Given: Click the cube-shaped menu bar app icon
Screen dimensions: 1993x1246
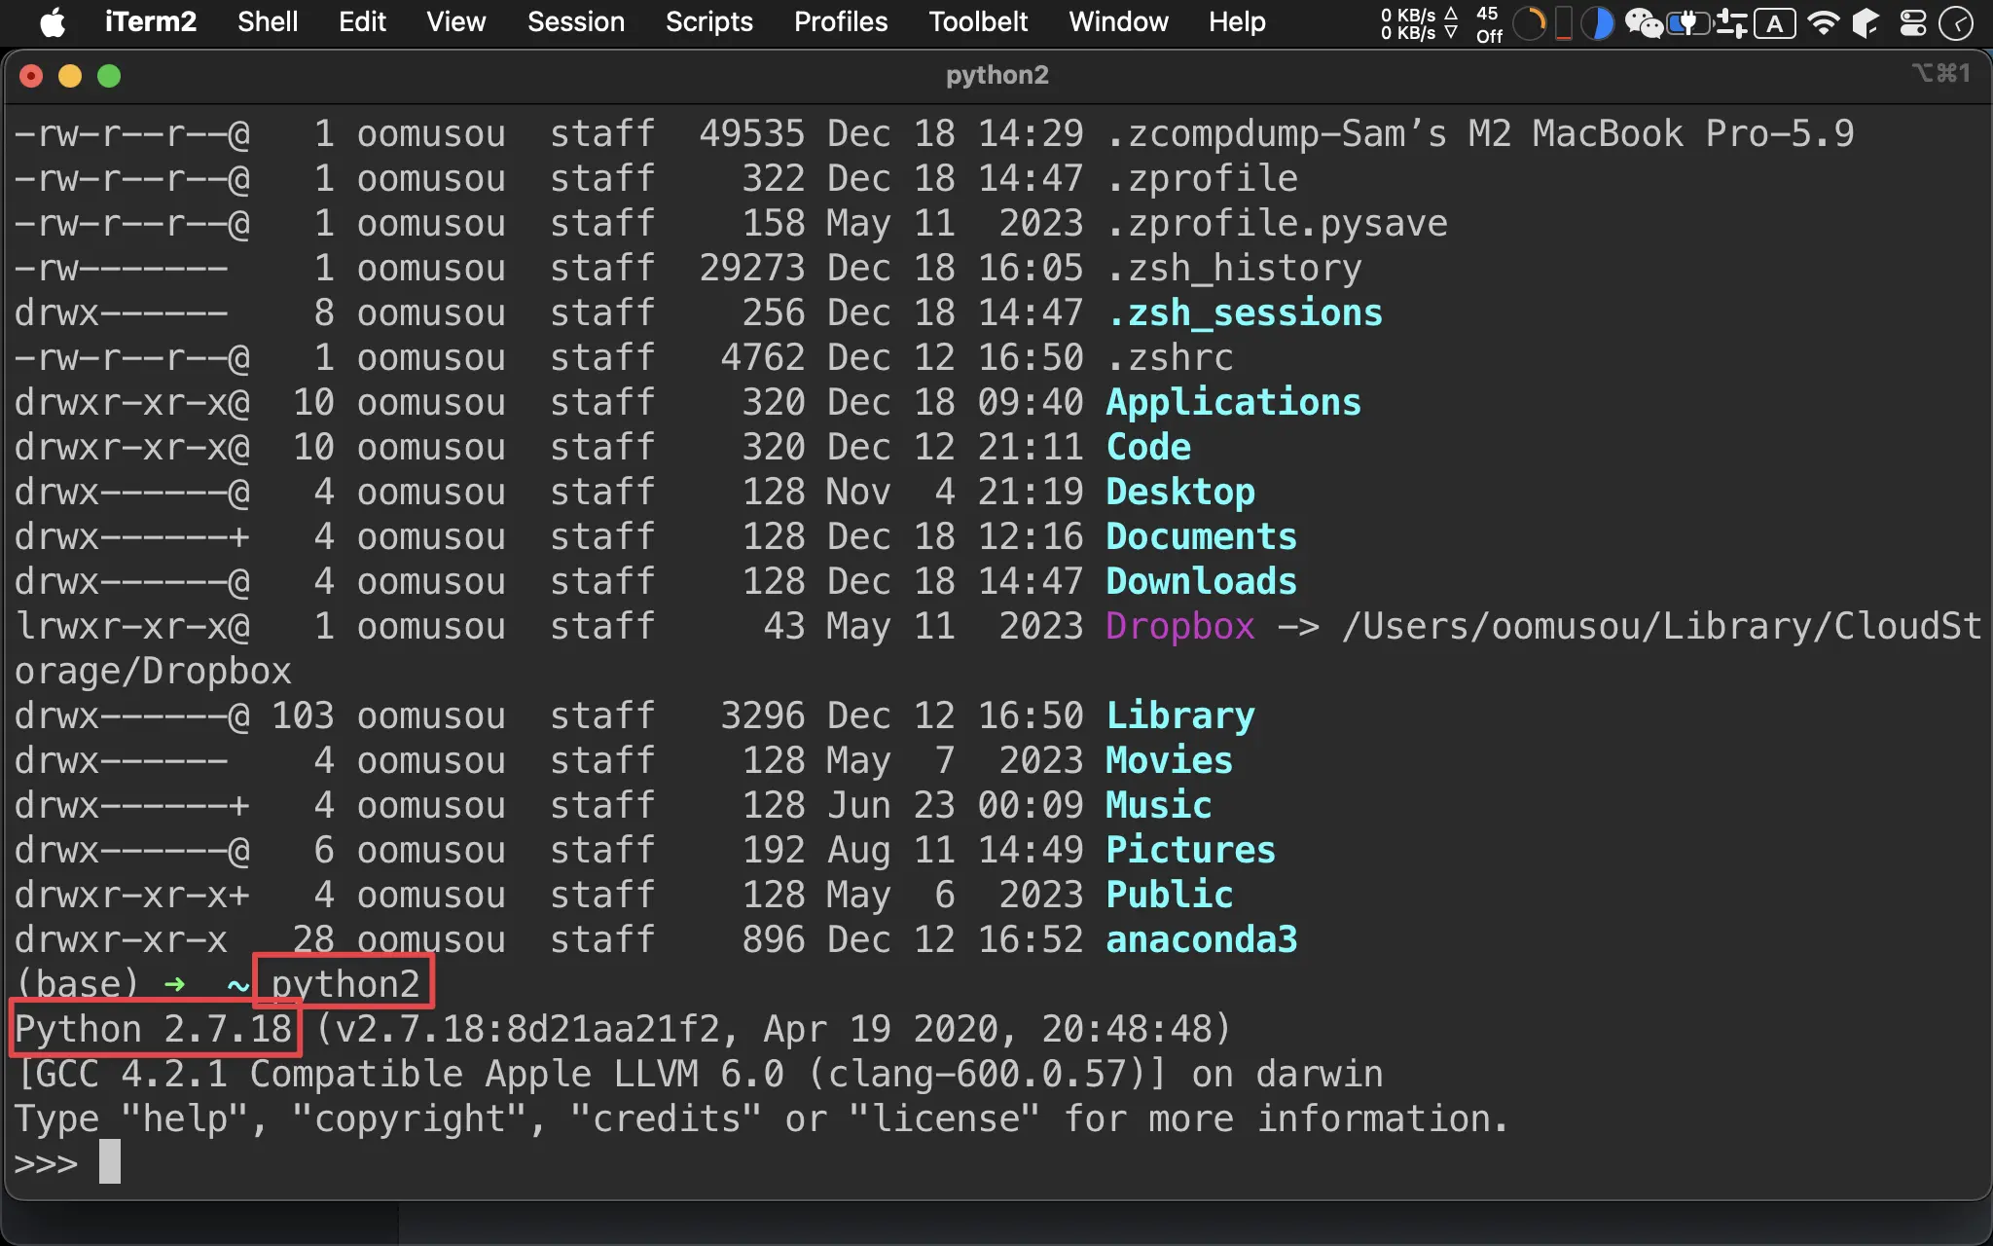Looking at the screenshot, I should point(1866,23).
